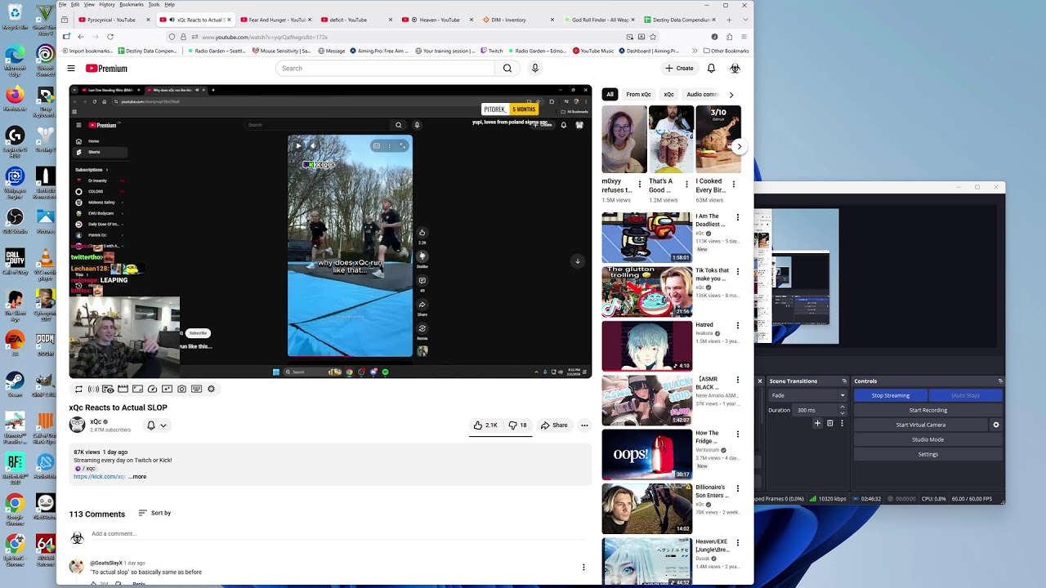Increase the OBS transition duration
Screen dimensions: 1046x588
[x=843, y=408]
